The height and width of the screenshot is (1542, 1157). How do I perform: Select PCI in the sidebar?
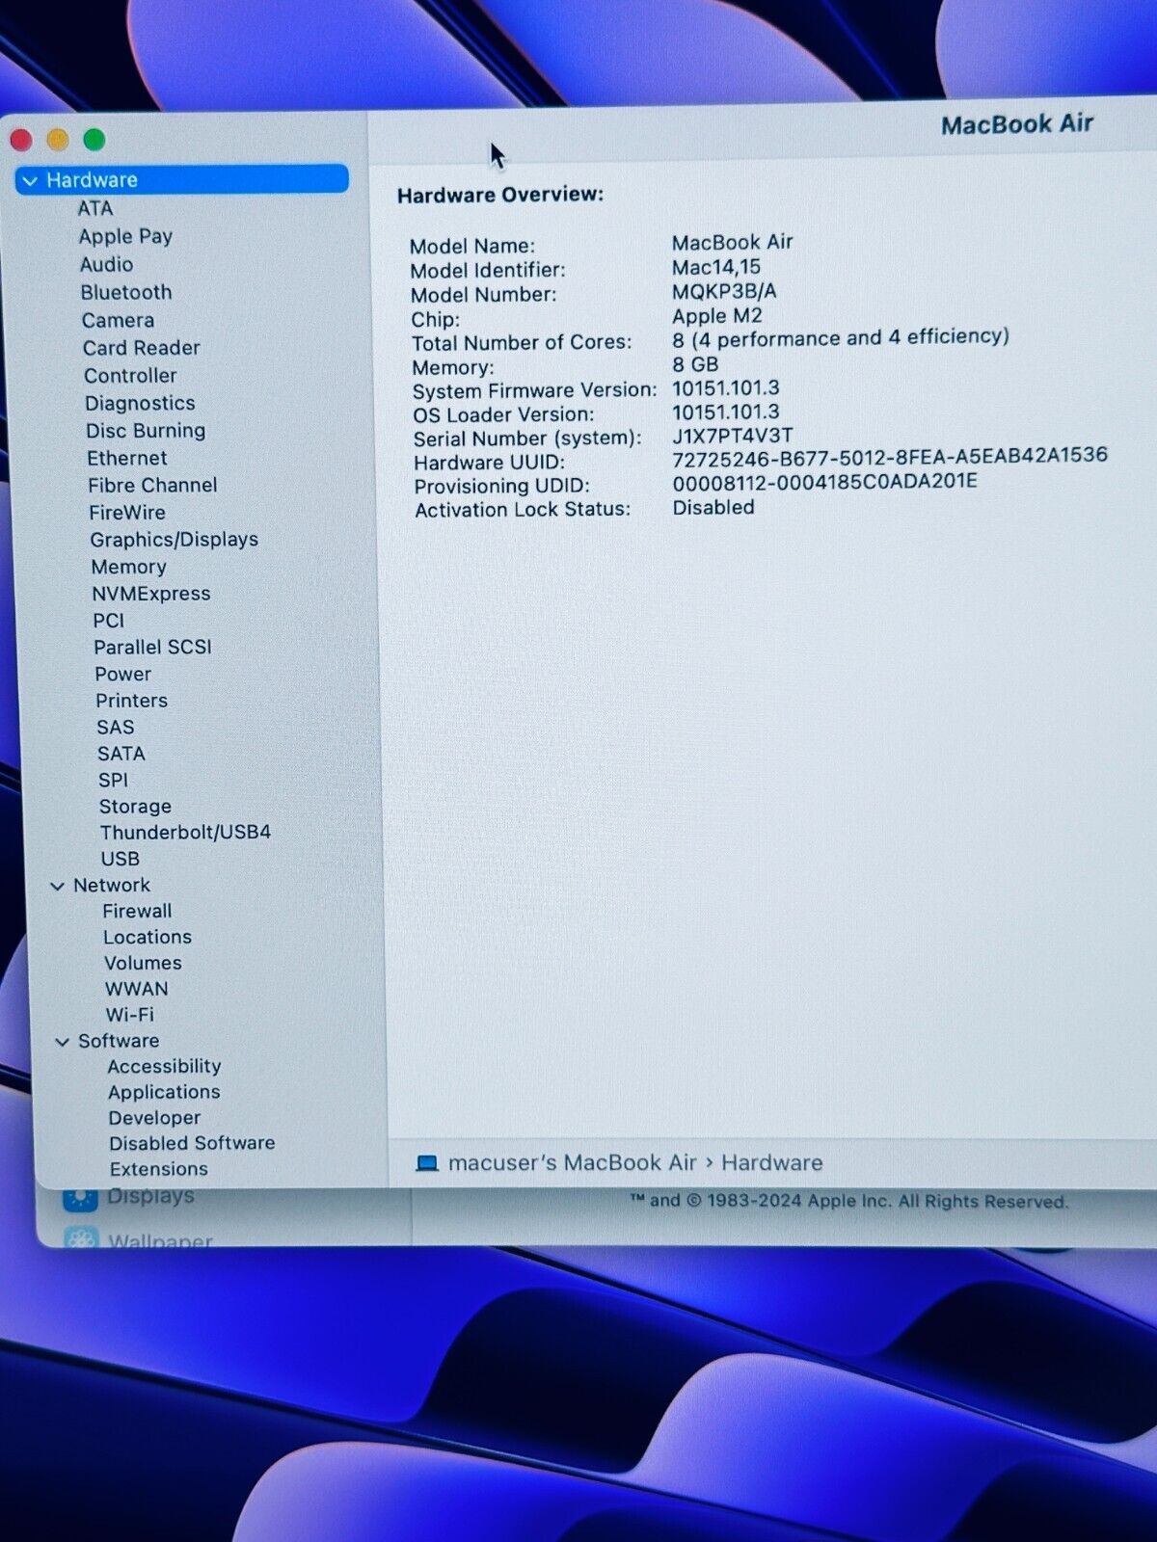point(108,621)
